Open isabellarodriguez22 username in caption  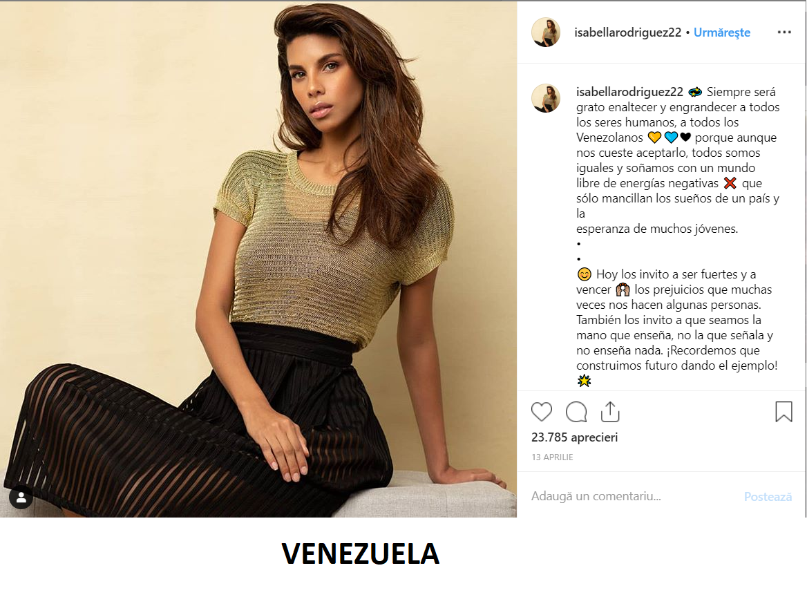tap(629, 92)
